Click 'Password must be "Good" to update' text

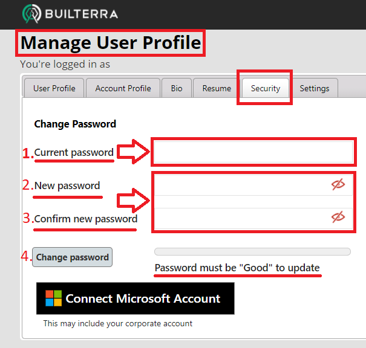(237, 268)
